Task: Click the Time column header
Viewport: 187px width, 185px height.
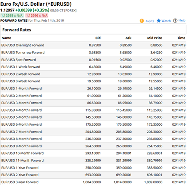Action: pos(181,38)
